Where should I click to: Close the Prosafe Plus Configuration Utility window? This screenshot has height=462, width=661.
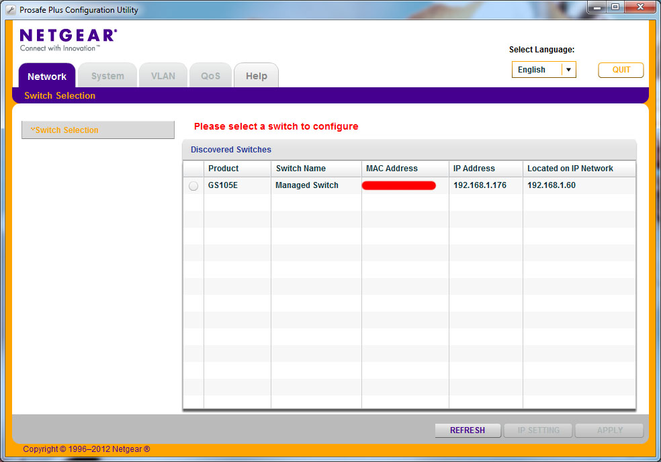pyautogui.click(x=640, y=7)
